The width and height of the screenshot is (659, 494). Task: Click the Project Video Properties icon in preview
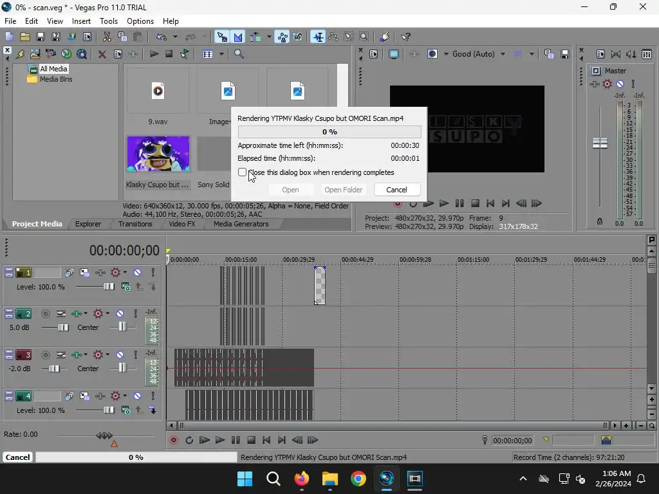point(374,54)
